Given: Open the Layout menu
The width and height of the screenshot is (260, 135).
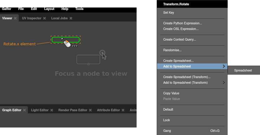Looking at the screenshot, I should pyautogui.click(x=49, y=9).
